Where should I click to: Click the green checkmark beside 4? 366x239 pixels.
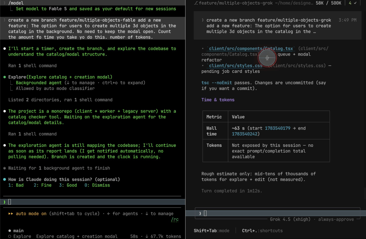click(355, 3)
